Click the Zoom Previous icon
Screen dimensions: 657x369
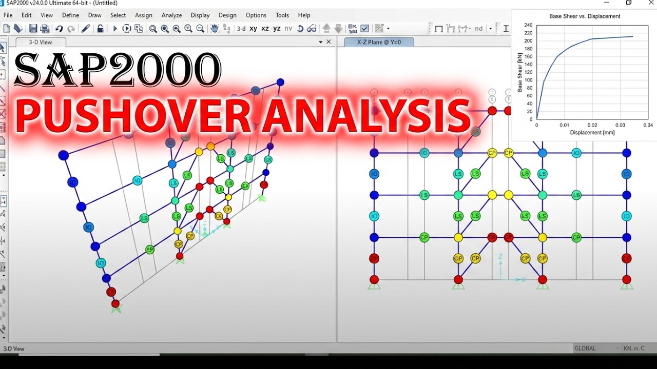tap(177, 29)
